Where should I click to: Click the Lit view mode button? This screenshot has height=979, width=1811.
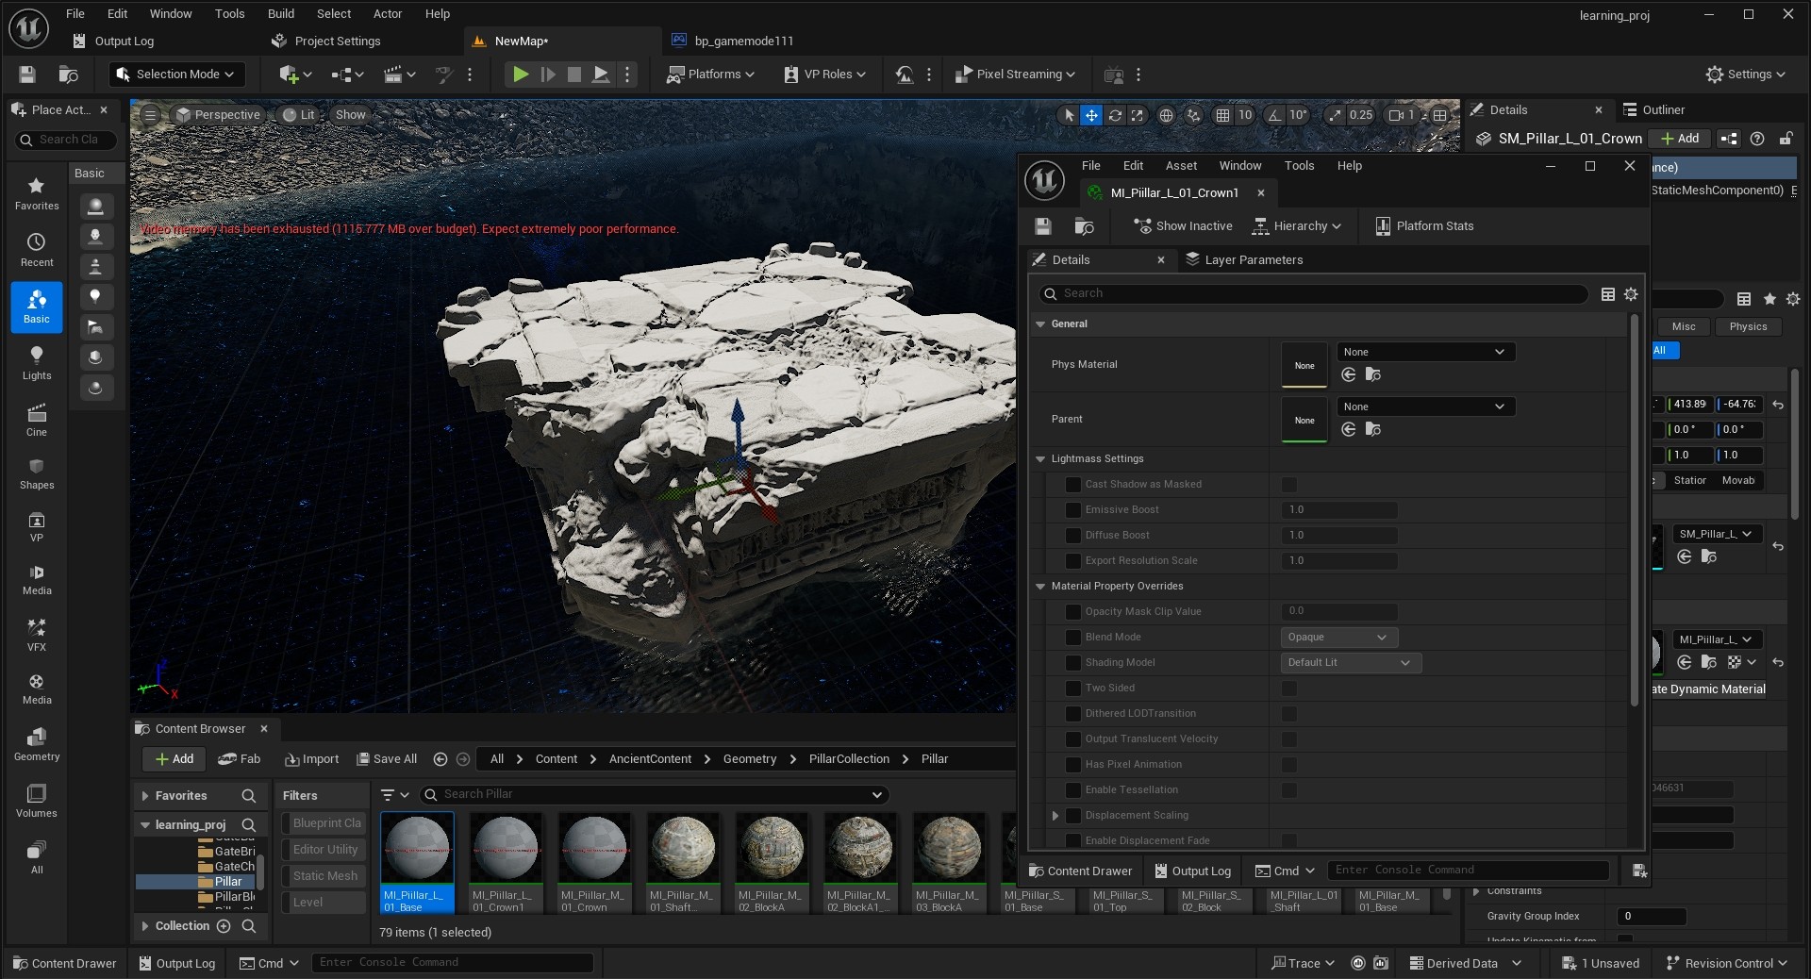299,115
